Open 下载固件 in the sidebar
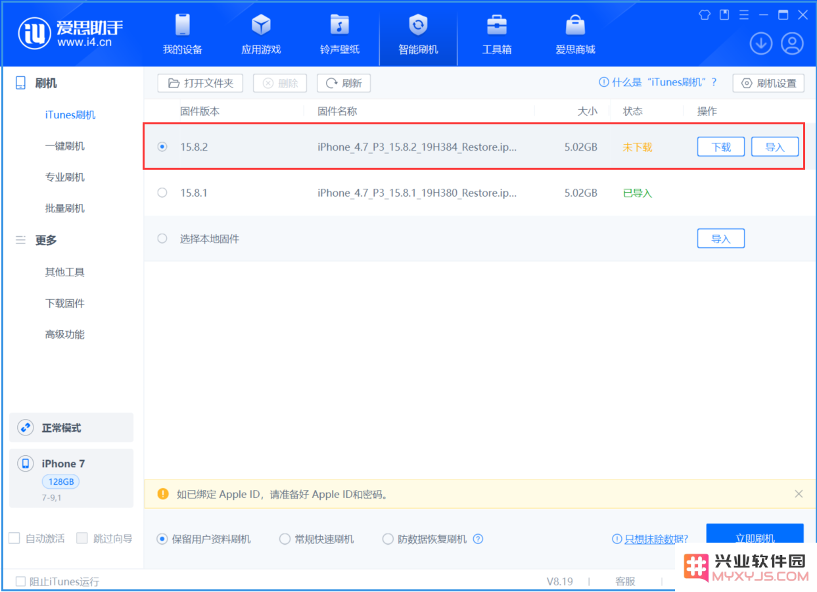817x592 pixels. tap(64, 303)
